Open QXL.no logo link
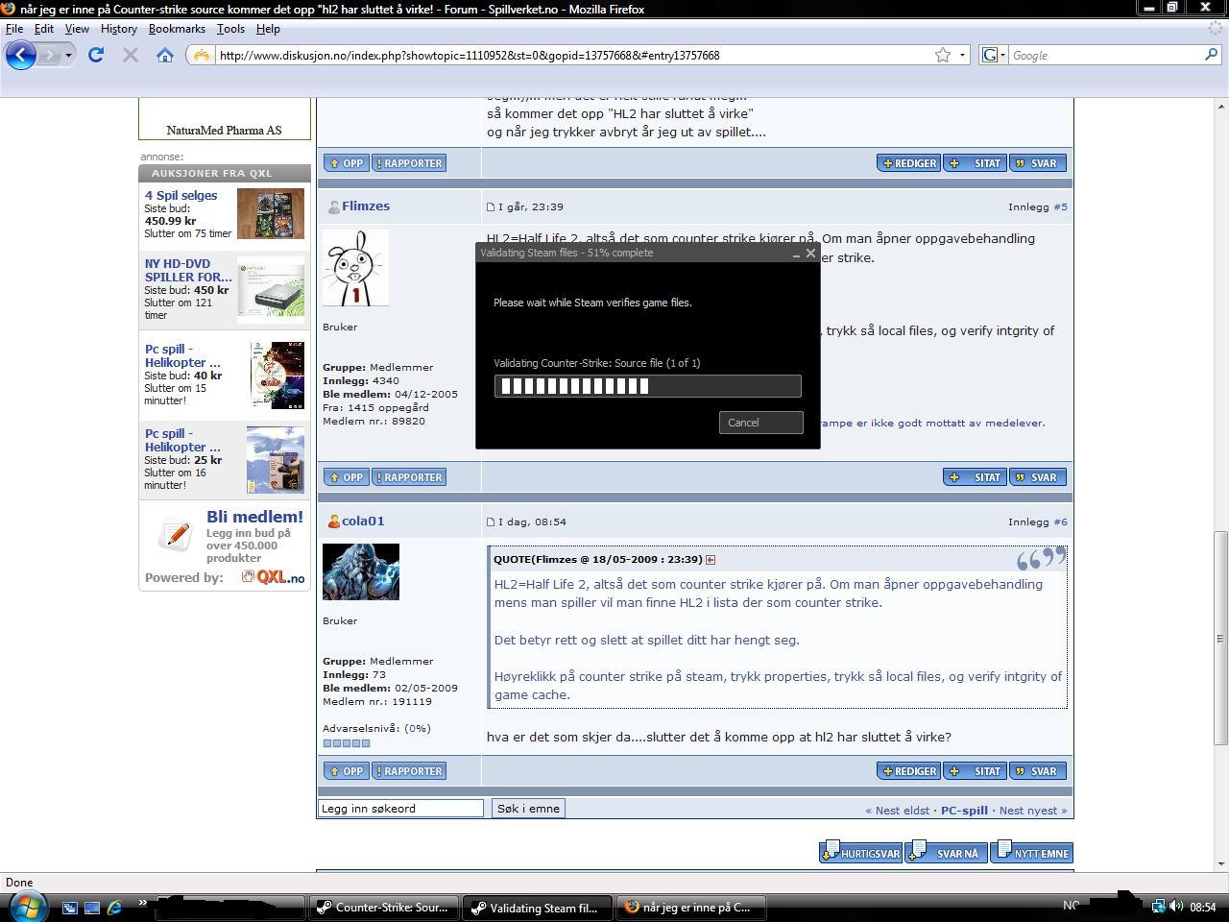The width and height of the screenshot is (1229, 922). [274, 577]
